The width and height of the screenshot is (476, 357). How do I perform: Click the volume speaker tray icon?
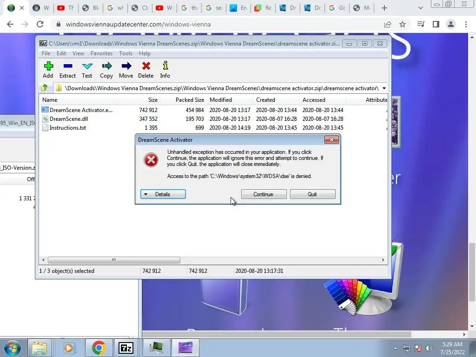429,348
